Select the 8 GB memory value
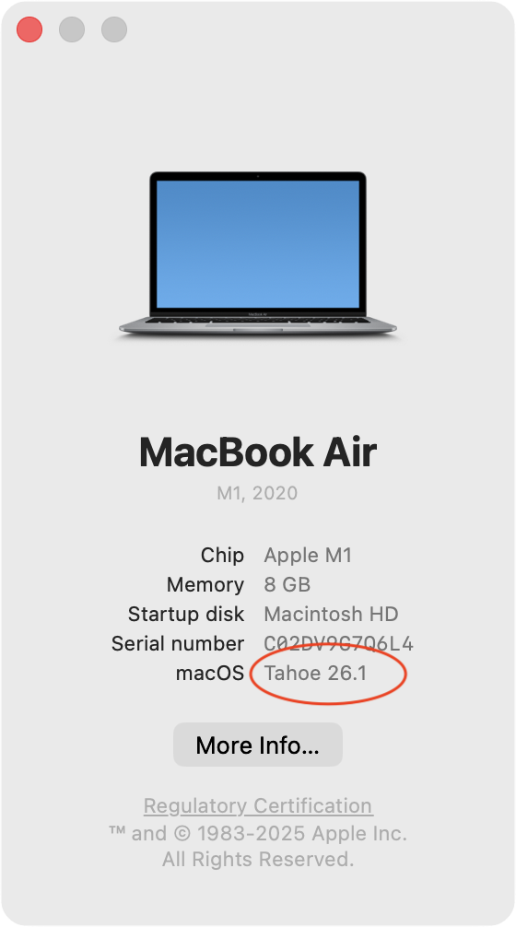The image size is (516, 927). 287,585
